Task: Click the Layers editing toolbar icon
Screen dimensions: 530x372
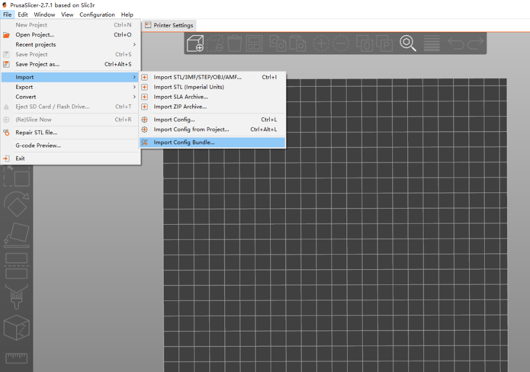Action: [432, 44]
